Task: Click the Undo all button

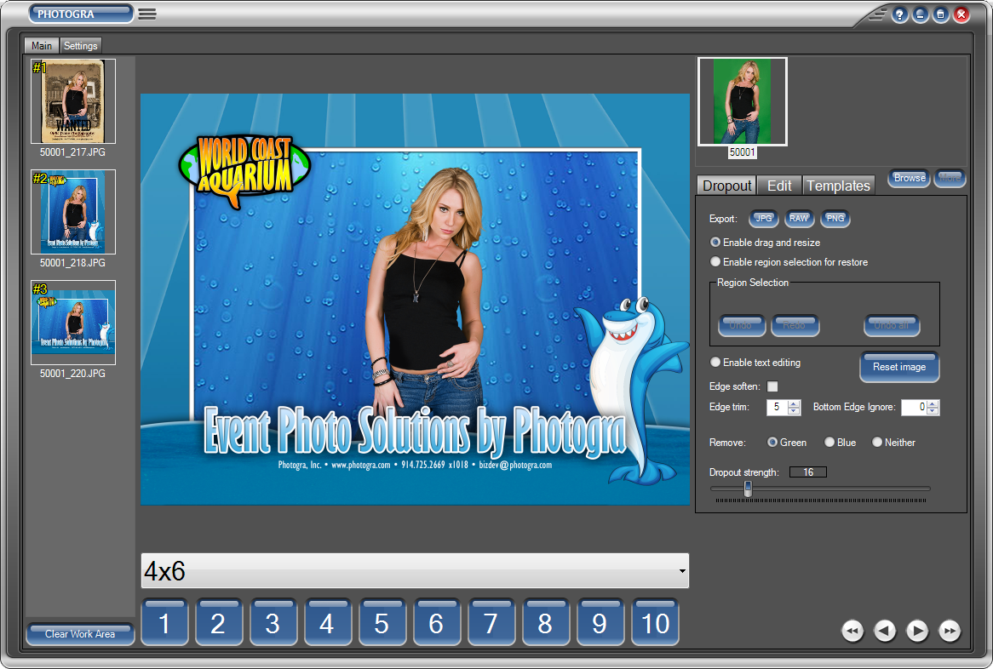Action: (892, 325)
